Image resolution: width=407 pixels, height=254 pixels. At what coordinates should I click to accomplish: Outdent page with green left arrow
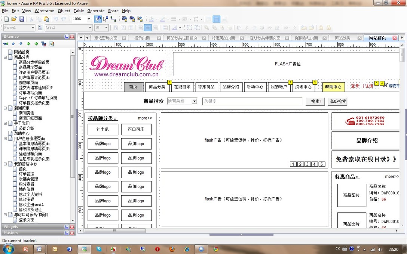tap(36, 44)
